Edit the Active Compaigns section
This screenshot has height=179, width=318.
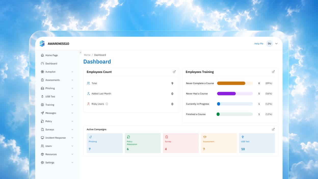coord(273,129)
